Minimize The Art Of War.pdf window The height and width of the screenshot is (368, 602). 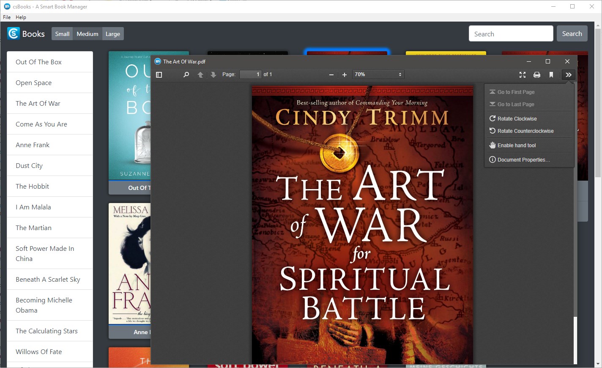point(529,61)
